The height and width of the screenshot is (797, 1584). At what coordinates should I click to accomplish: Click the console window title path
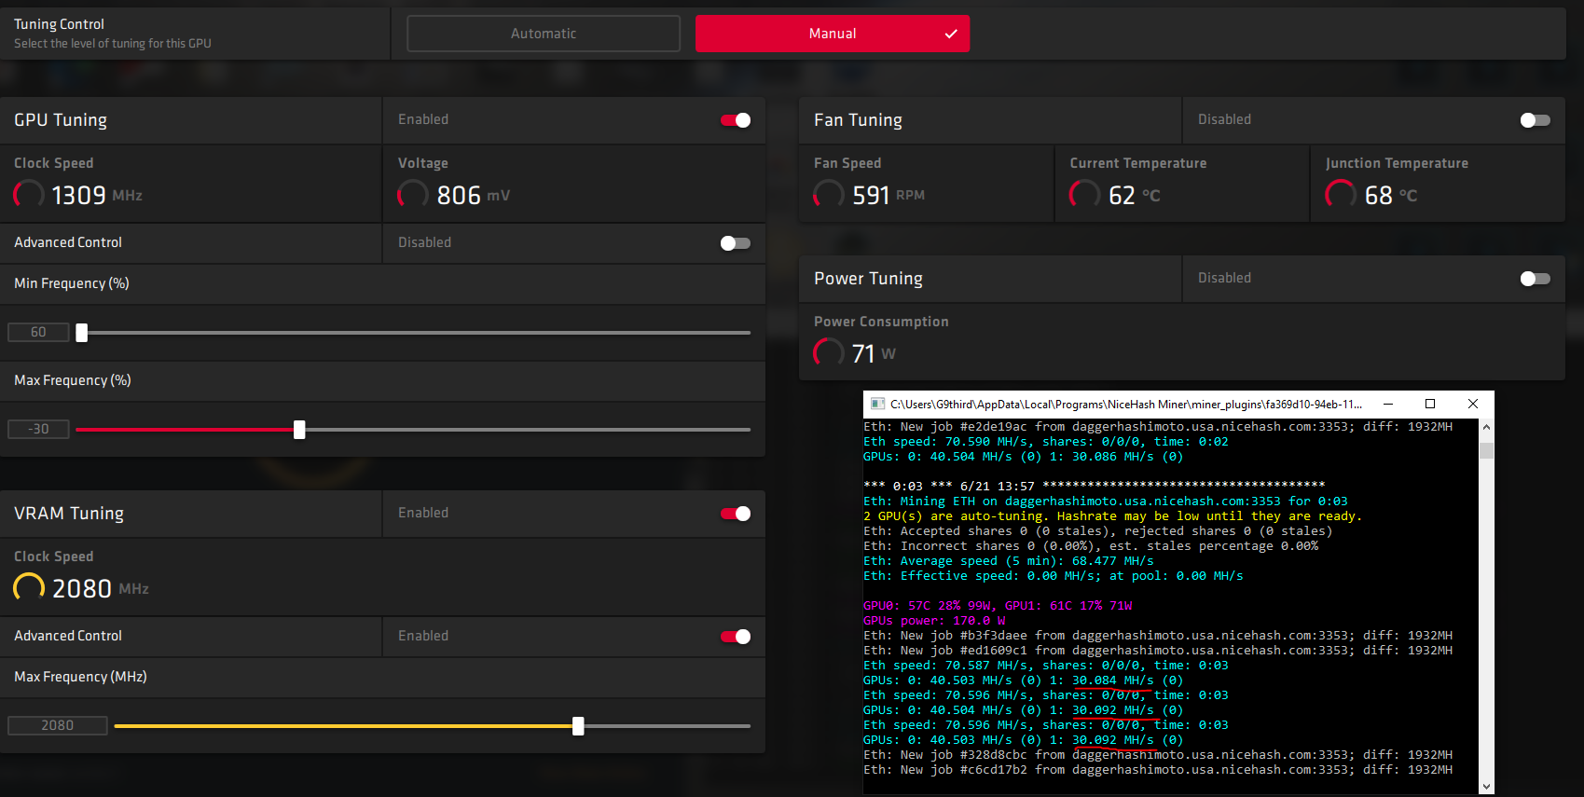[x=1126, y=405]
